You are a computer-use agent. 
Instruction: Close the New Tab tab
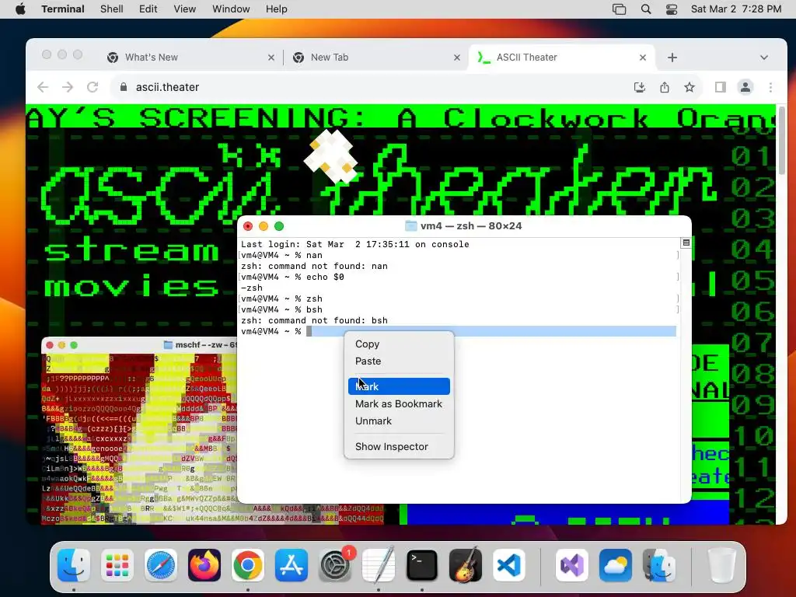pyautogui.click(x=457, y=58)
